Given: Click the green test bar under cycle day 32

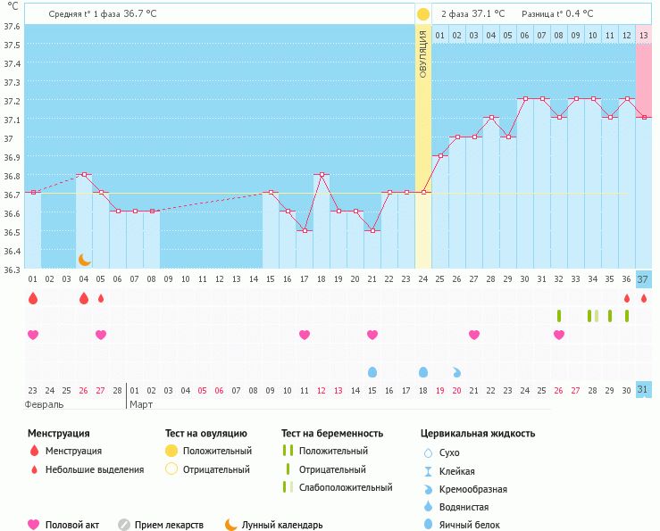Looking at the screenshot, I should pos(559,316).
